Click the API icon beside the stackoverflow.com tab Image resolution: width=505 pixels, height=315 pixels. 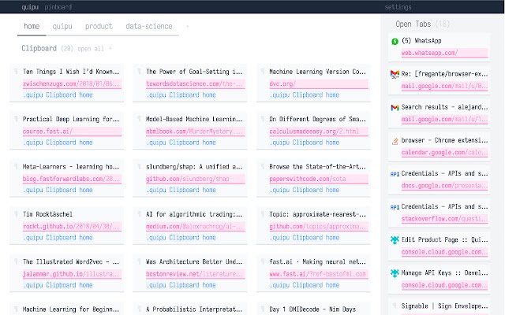click(x=395, y=207)
